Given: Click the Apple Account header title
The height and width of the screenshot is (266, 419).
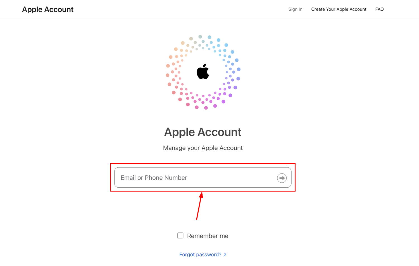Looking at the screenshot, I should [x=47, y=9].
